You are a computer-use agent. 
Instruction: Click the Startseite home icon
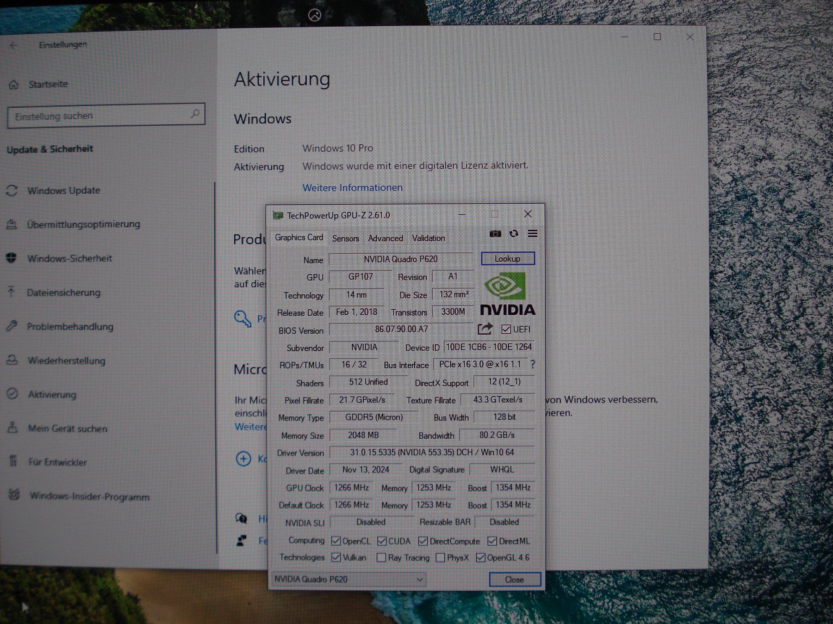coord(13,84)
